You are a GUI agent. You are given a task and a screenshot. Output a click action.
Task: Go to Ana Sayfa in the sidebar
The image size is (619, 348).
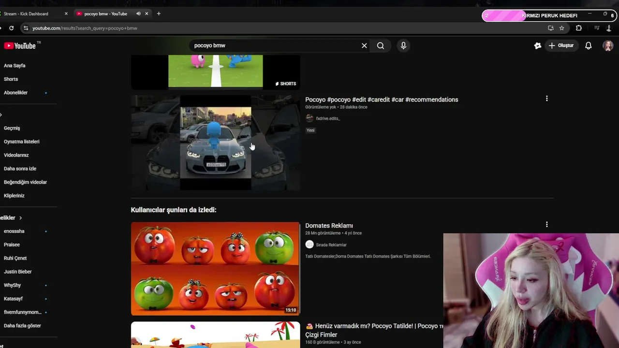pyautogui.click(x=15, y=66)
